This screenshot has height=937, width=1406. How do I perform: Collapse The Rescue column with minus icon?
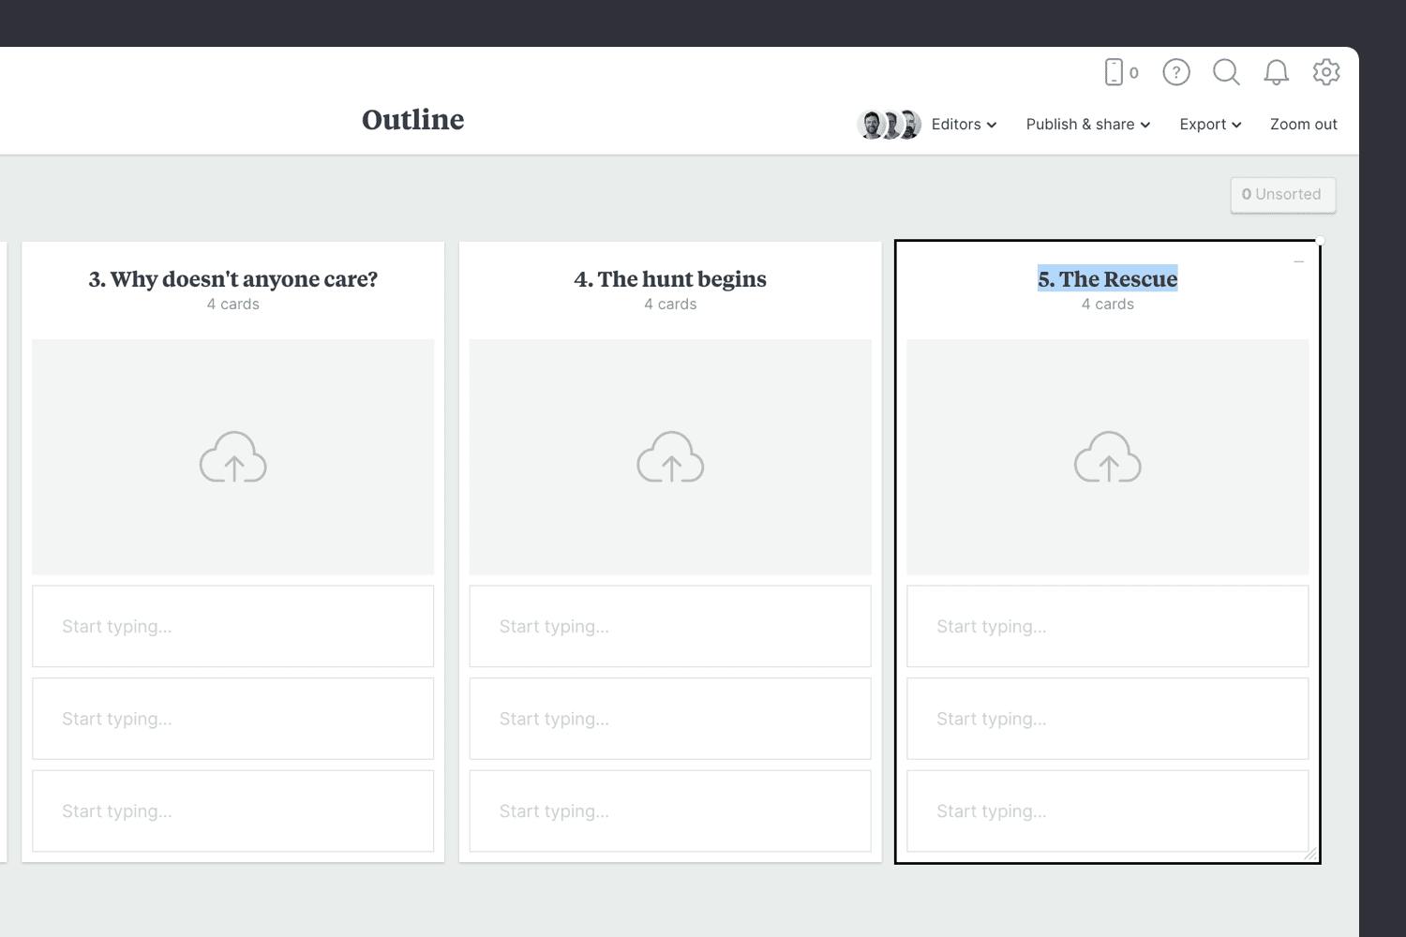click(x=1298, y=261)
